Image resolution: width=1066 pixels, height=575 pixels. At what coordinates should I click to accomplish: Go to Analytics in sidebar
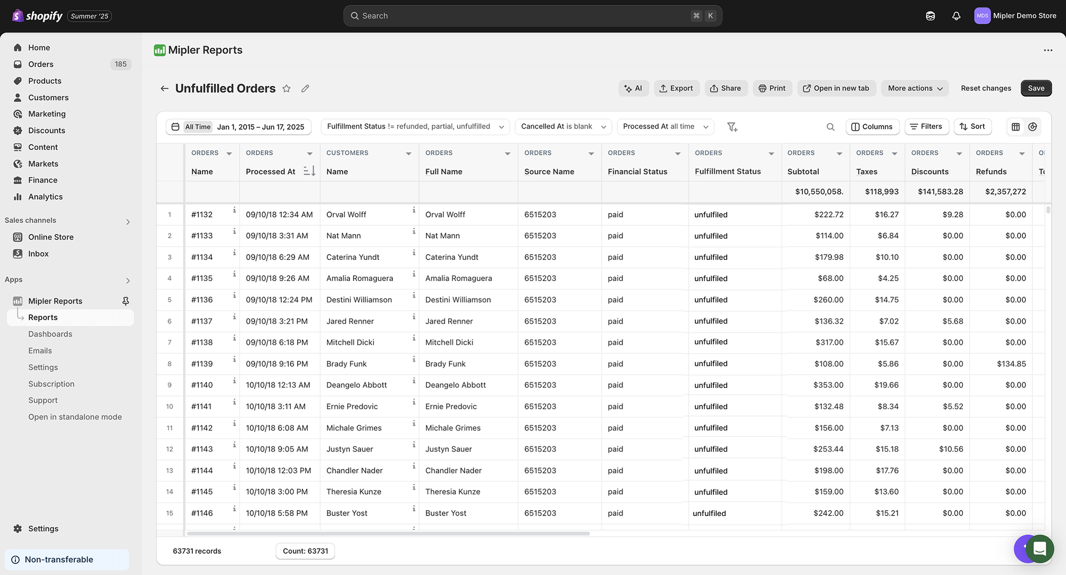(x=45, y=197)
